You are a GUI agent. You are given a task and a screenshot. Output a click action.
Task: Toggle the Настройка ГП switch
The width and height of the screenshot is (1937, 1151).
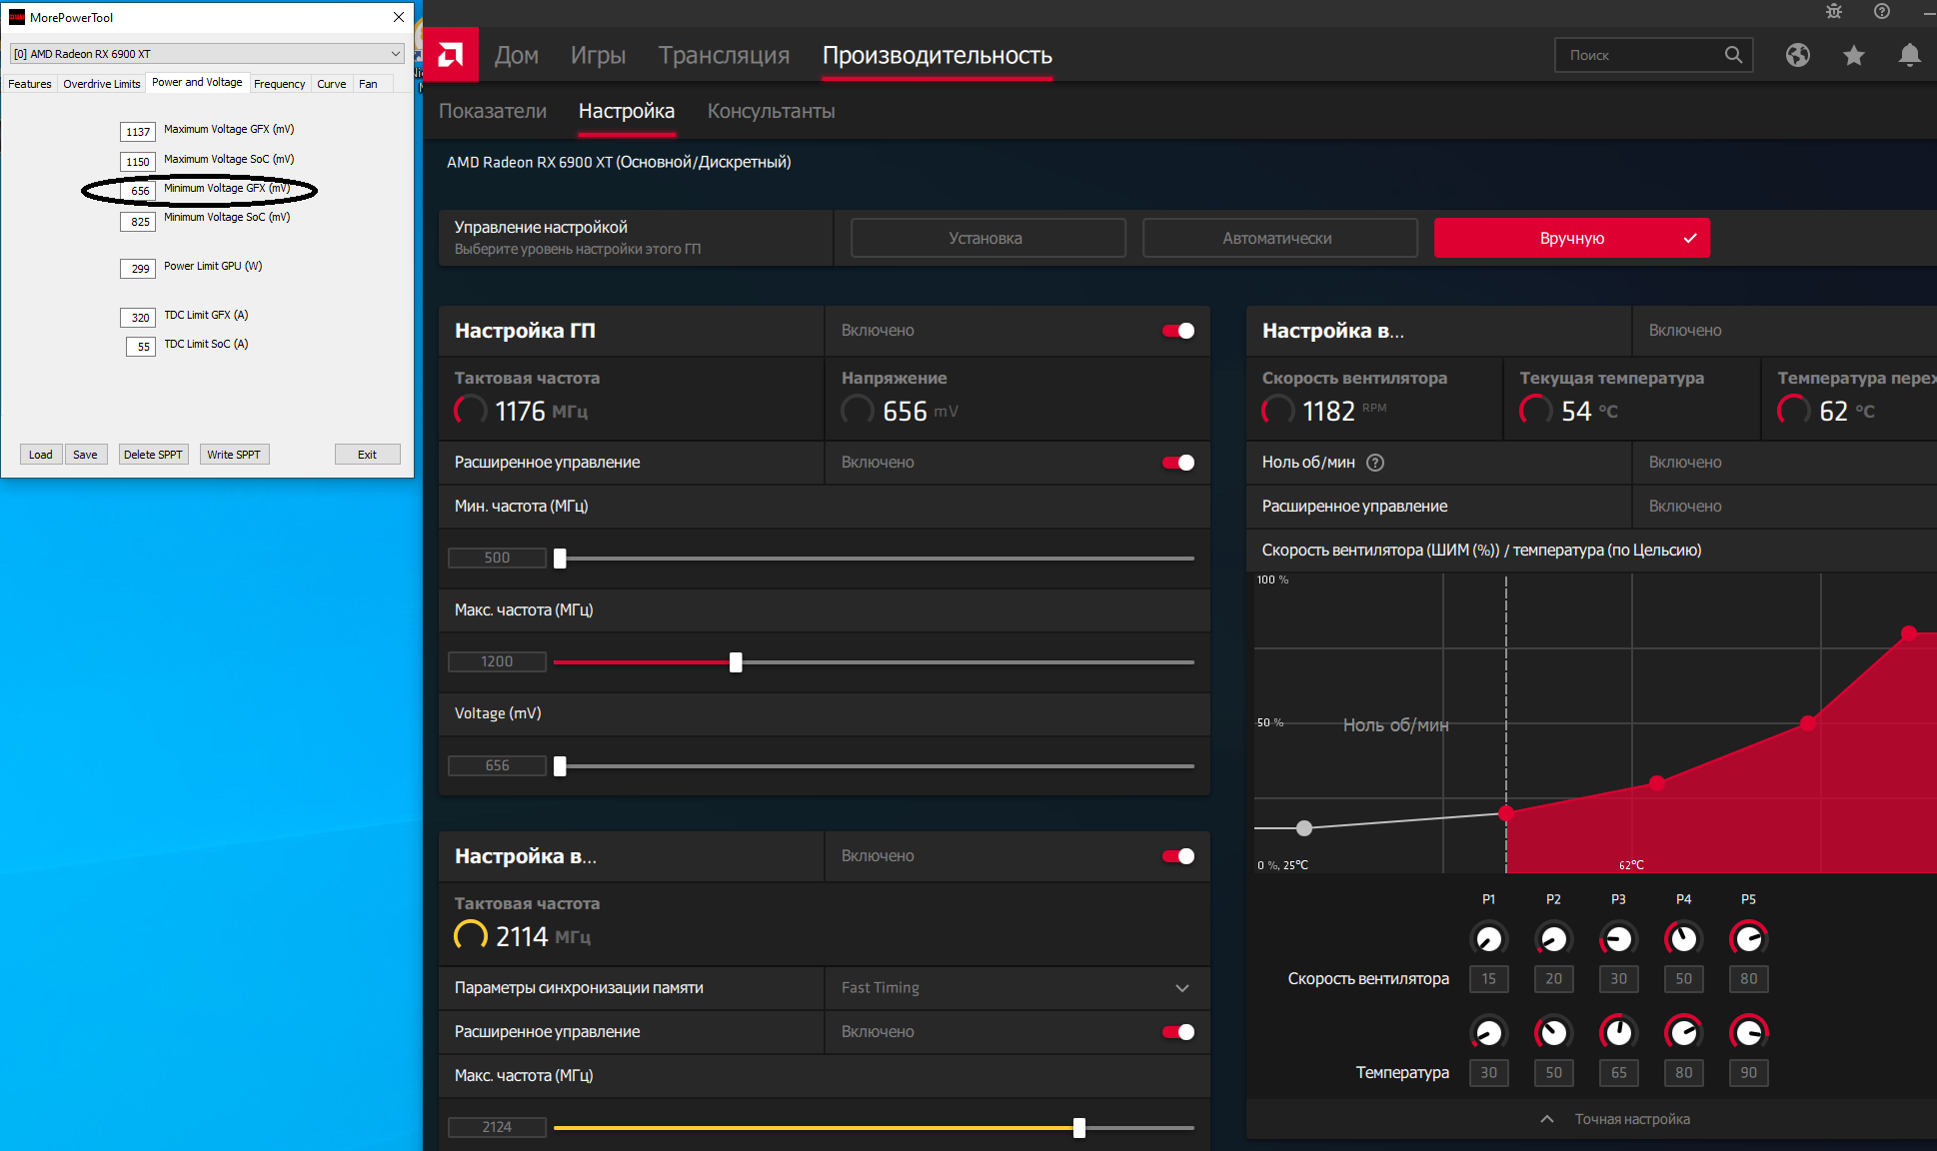pos(1178,331)
